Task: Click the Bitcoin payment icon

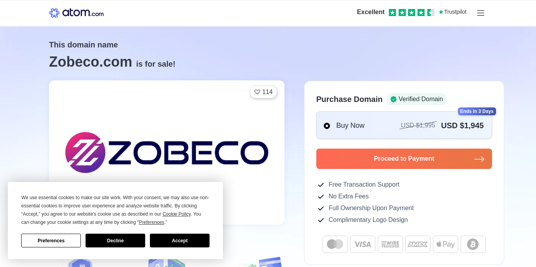Action: tap(473, 244)
